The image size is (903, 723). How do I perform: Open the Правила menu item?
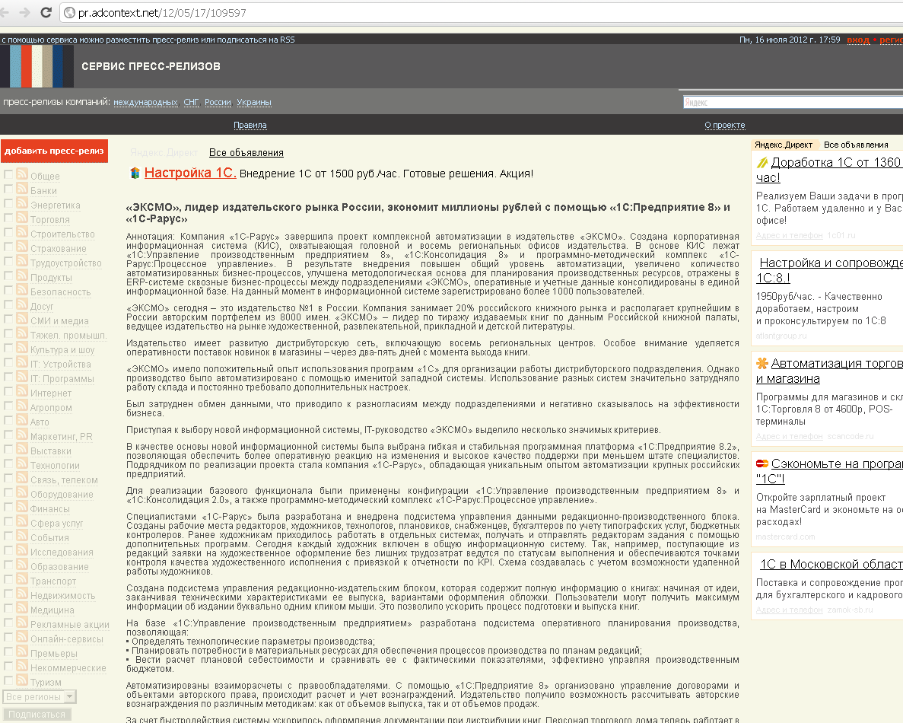pyautogui.click(x=250, y=125)
